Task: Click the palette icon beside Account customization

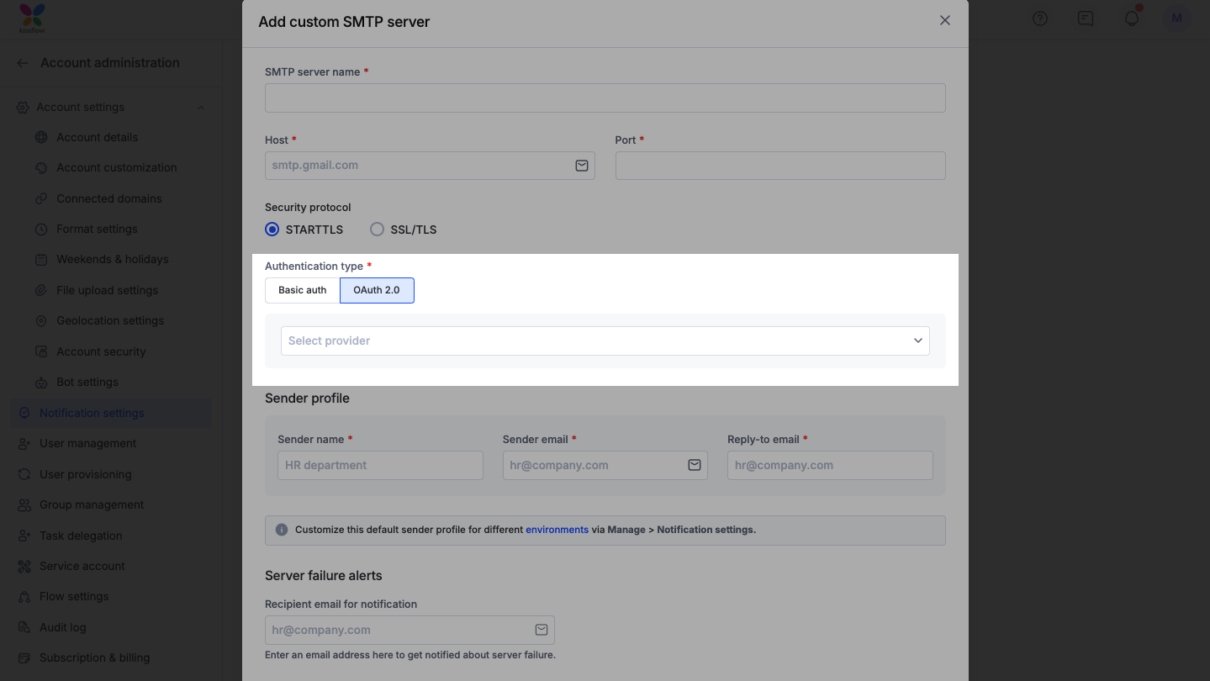Action: (40, 168)
